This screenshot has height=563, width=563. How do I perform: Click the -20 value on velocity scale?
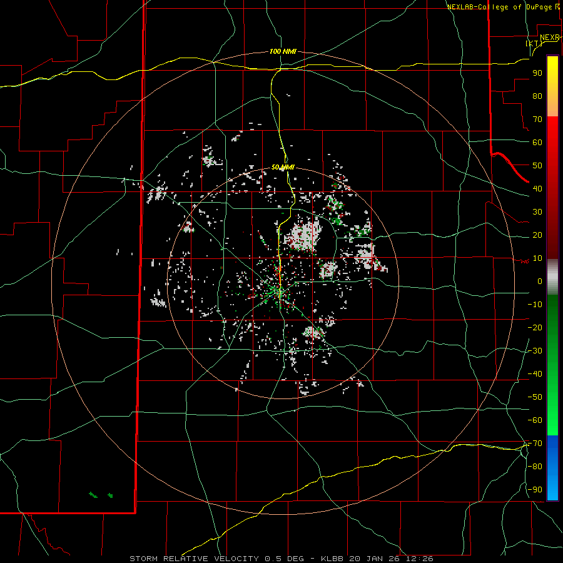[535, 328]
